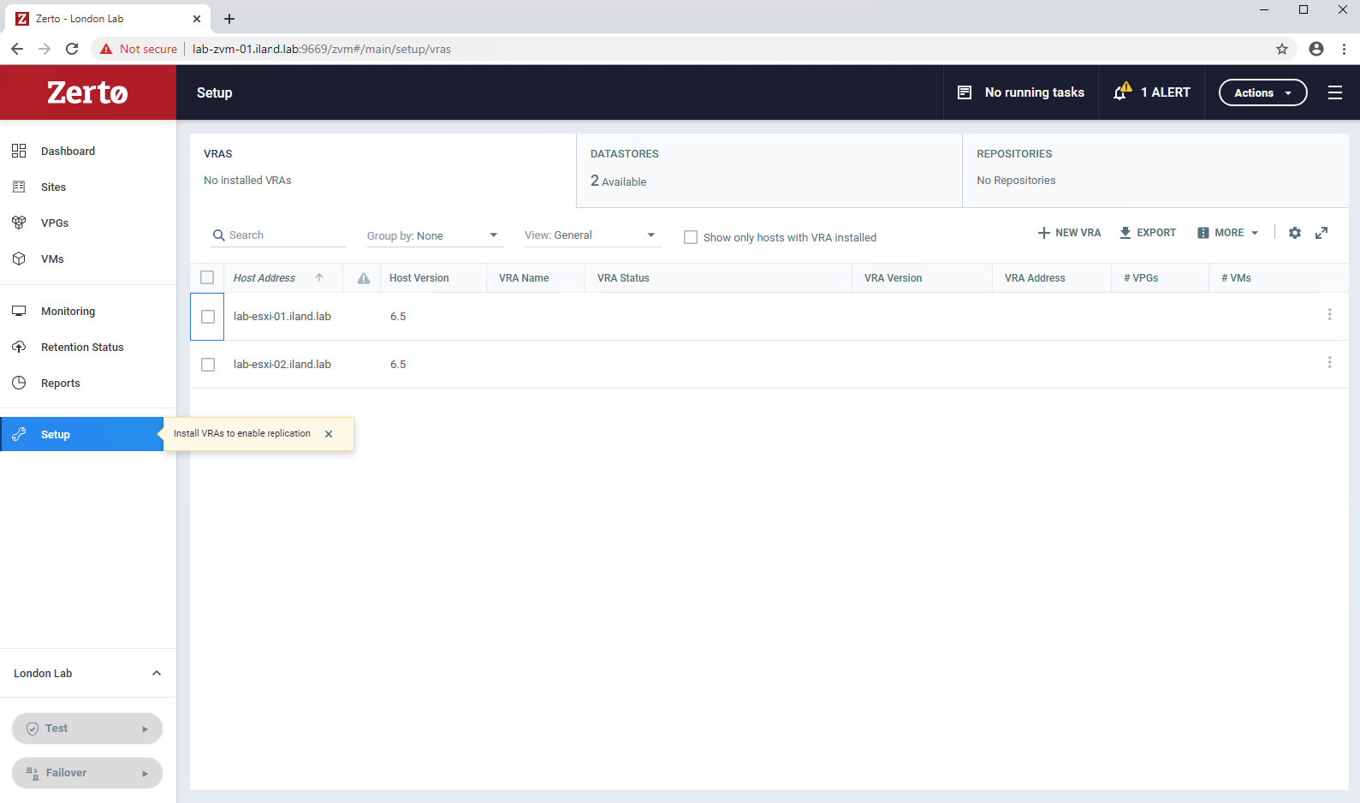Click the expand to full view icon

point(1321,233)
